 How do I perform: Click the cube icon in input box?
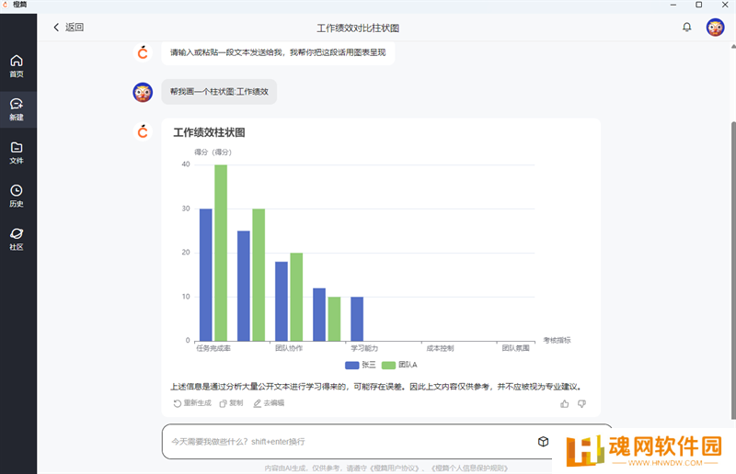point(544,442)
